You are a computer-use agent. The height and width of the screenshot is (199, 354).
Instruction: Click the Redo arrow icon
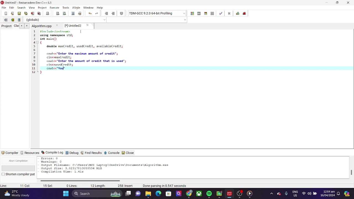click(x=97, y=13)
